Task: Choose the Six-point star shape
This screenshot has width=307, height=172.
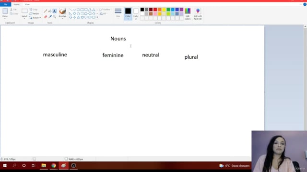Action: click(82, 17)
